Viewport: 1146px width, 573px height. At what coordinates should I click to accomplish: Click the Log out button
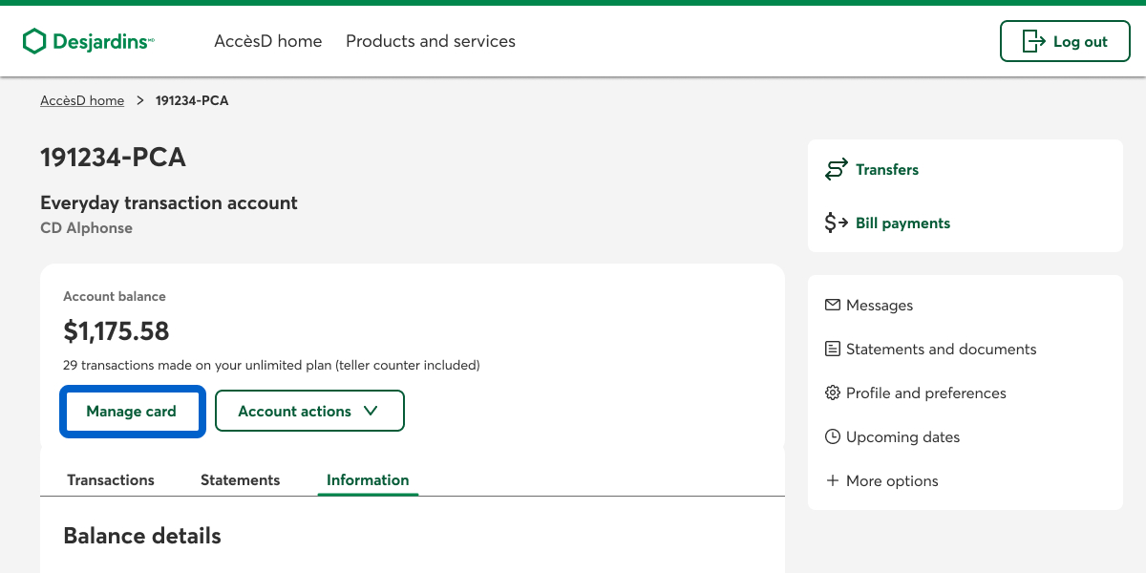(x=1065, y=41)
